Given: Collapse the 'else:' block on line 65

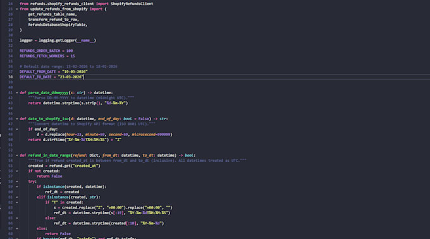Looking at the screenshot, I should click(x=16, y=218).
